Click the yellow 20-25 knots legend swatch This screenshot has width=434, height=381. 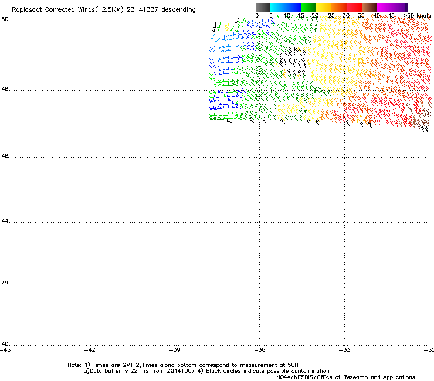[324, 7]
